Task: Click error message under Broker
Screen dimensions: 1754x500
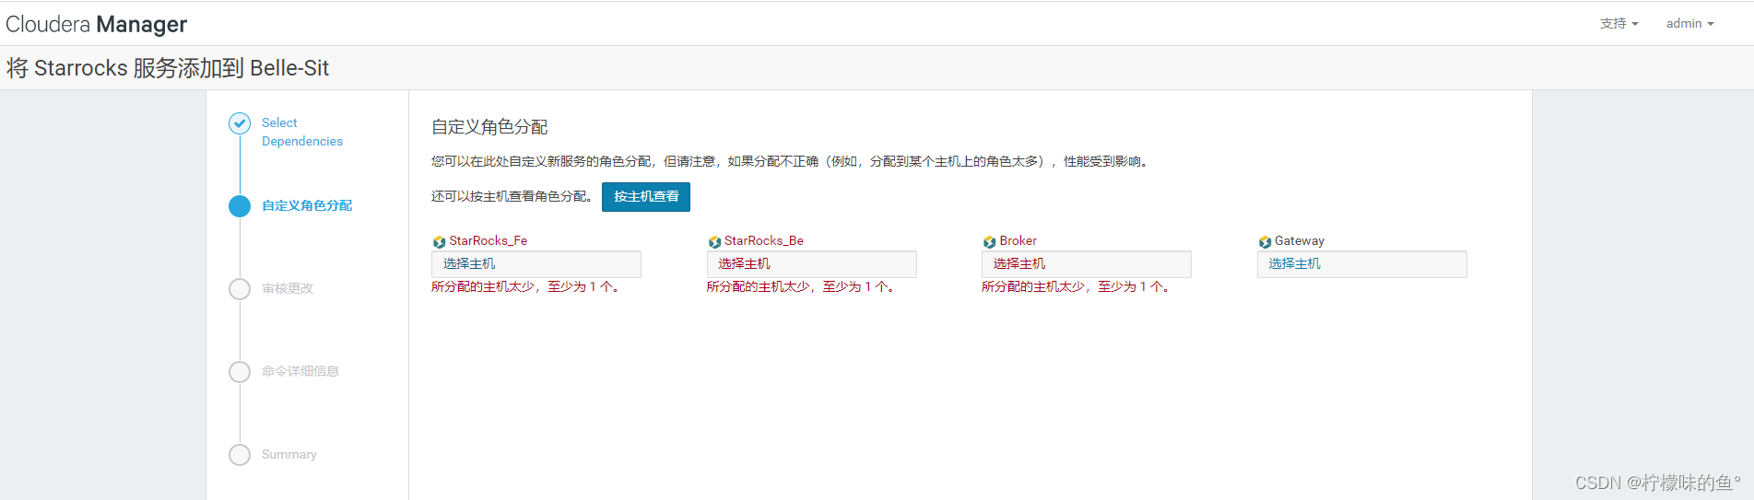Action: (1076, 287)
